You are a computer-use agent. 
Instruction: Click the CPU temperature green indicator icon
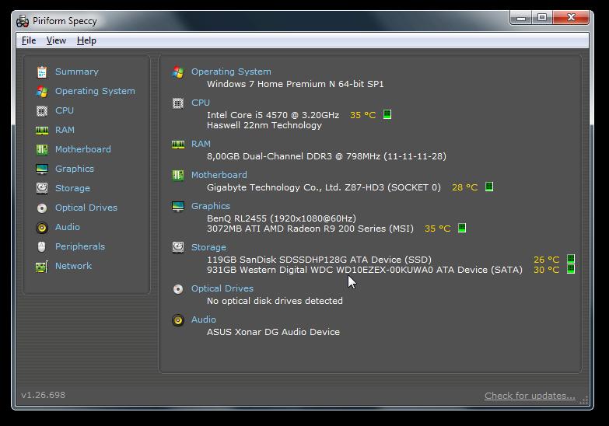coord(387,114)
